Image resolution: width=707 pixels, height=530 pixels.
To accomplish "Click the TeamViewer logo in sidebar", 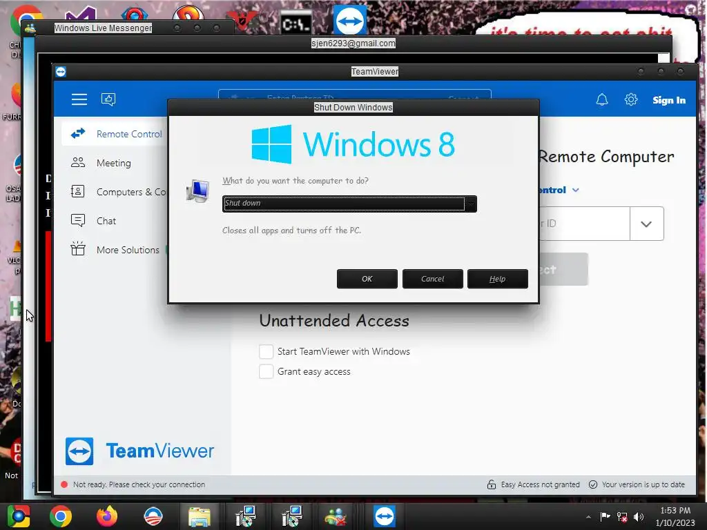I will (139, 451).
